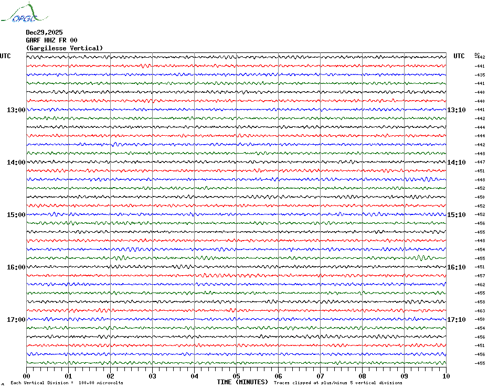This screenshot has height=390, width=488.
Task: Click the traces clipped footer note
Action: (x=338, y=383)
